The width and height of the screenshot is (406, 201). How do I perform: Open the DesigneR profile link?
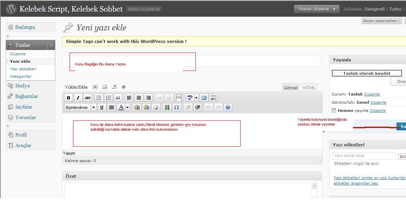tap(375, 9)
